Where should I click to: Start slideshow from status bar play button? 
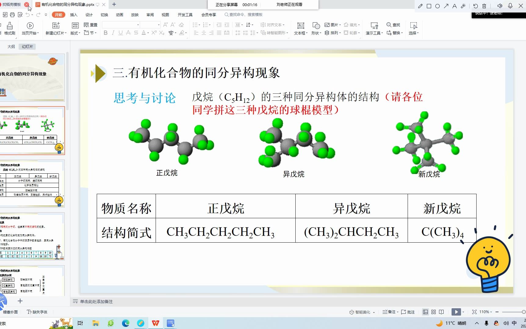pyautogui.click(x=456, y=312)
